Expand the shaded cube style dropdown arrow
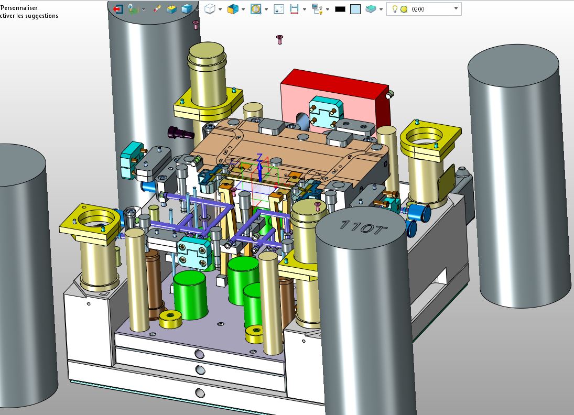The image size is (574, 415). click(243, 9)
